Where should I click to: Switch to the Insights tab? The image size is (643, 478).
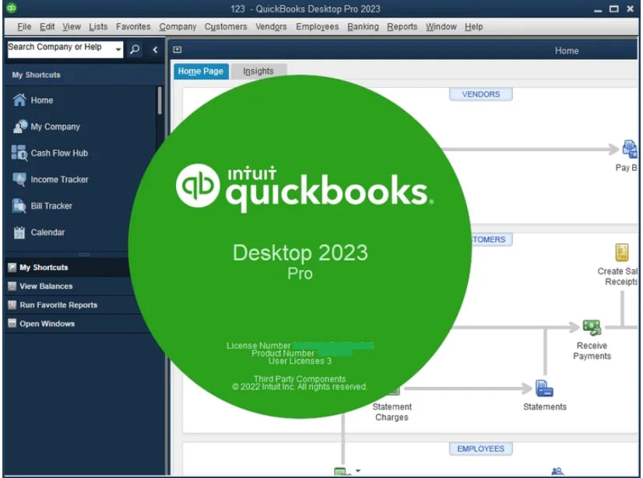point(258,71)
